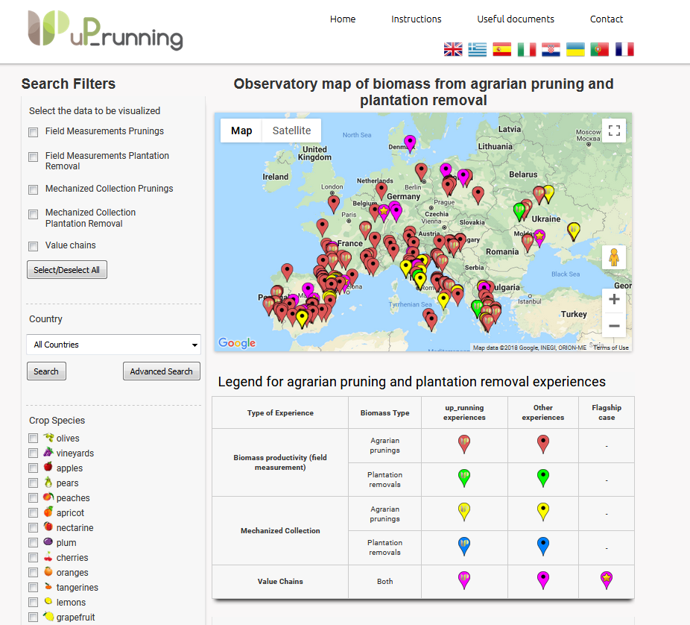
Task: Tick the olives crop checkbox
Action: click(x=33, y=439)
